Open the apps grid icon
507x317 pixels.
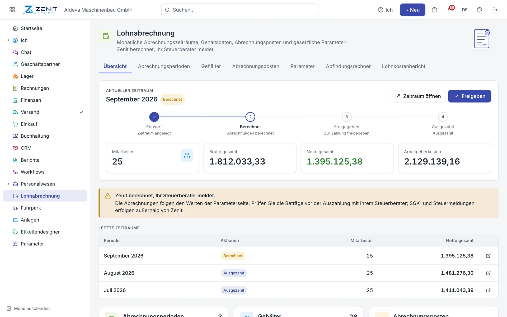pyautogui.click(x=12, y=10)
